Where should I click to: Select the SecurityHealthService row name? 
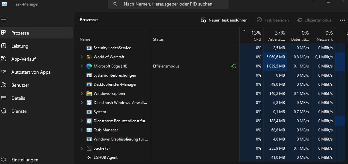(112, 48)
